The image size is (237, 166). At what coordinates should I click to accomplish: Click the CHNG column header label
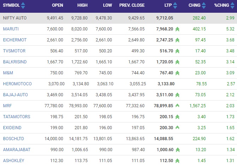click(x=195, y=5)
